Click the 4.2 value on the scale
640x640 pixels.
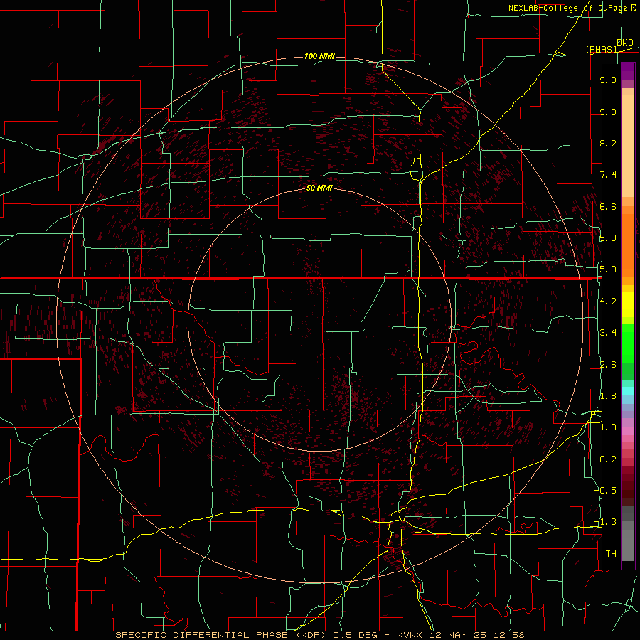click(608, 302)
